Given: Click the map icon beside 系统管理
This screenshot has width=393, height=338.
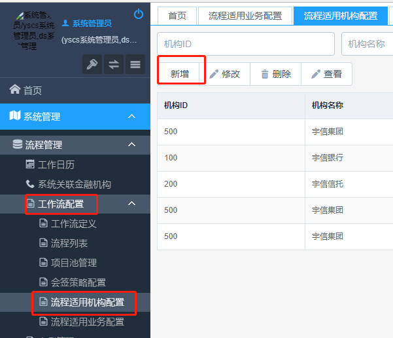Looking at the screenshot, I should (x=15, y=115).
